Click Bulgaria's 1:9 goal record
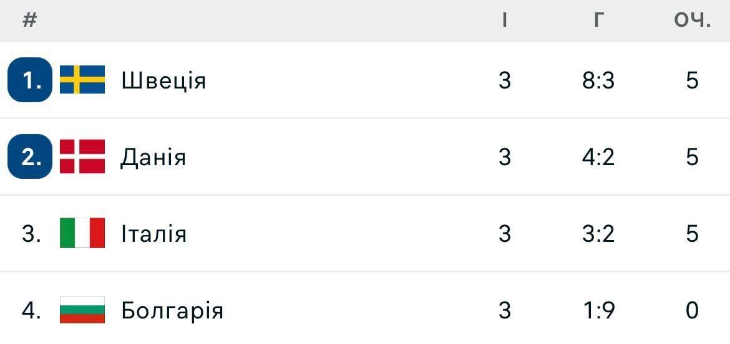 (599, 310)
